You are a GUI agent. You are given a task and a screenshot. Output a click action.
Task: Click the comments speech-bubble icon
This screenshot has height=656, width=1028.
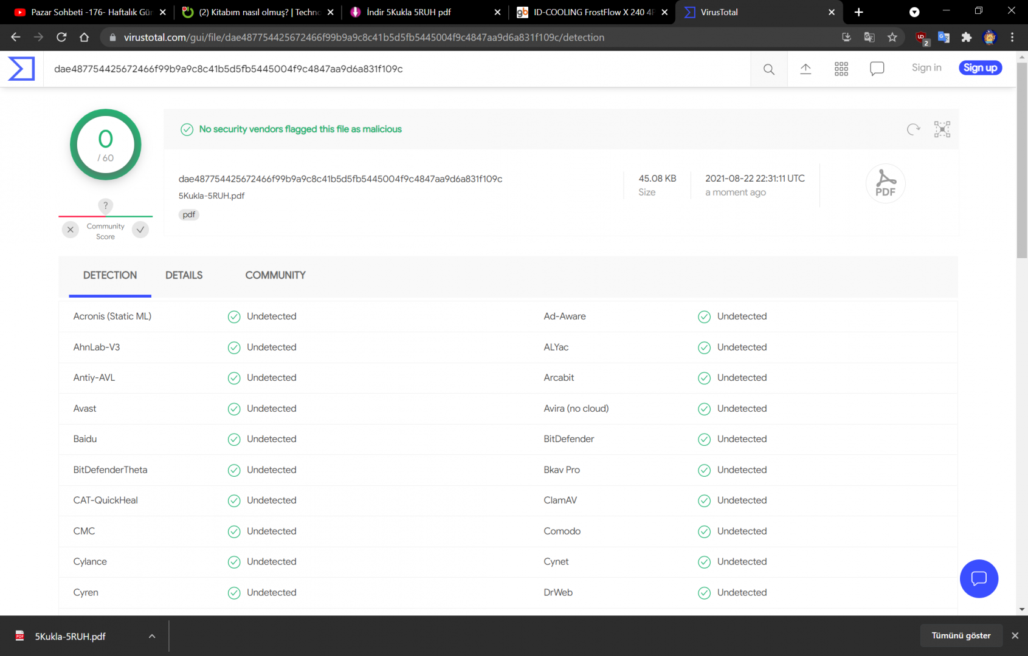pyautogui.click(x=877, y=68)
